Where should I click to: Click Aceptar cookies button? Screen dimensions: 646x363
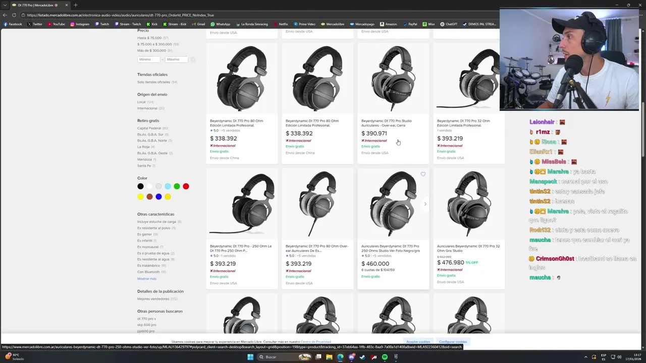tap(418, 342)
